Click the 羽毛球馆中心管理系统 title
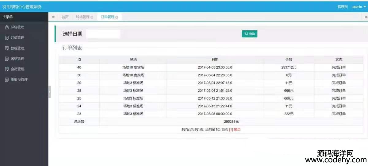The image size is (368, 166). point(22,7)
